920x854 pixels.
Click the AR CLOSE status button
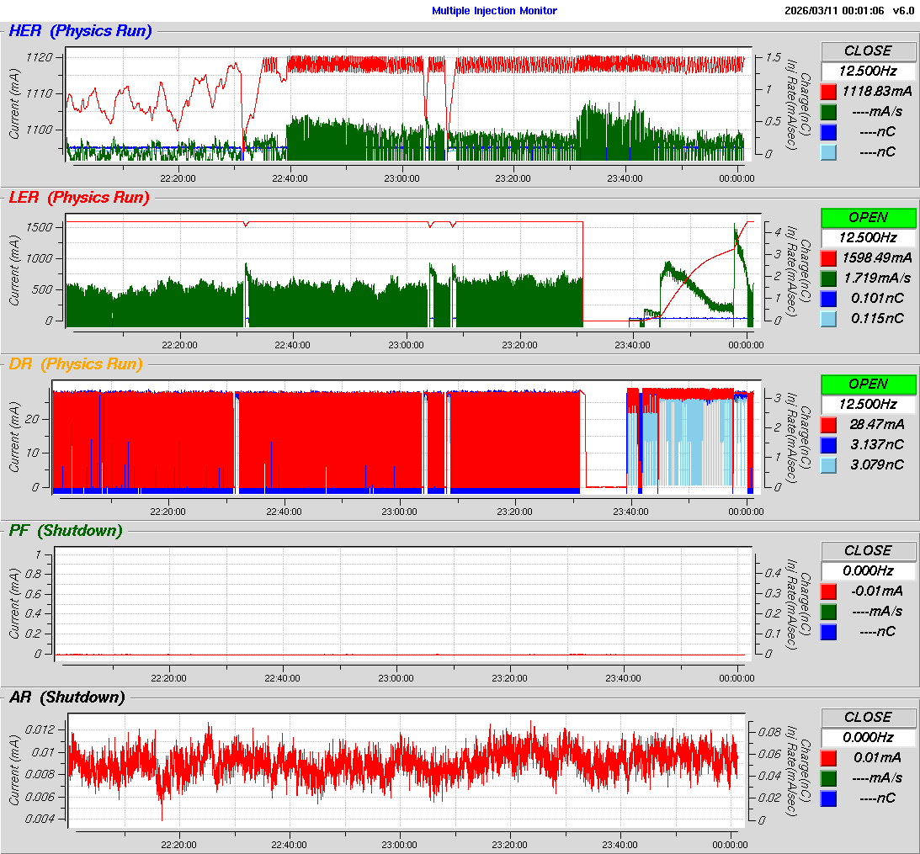(868, 718)
